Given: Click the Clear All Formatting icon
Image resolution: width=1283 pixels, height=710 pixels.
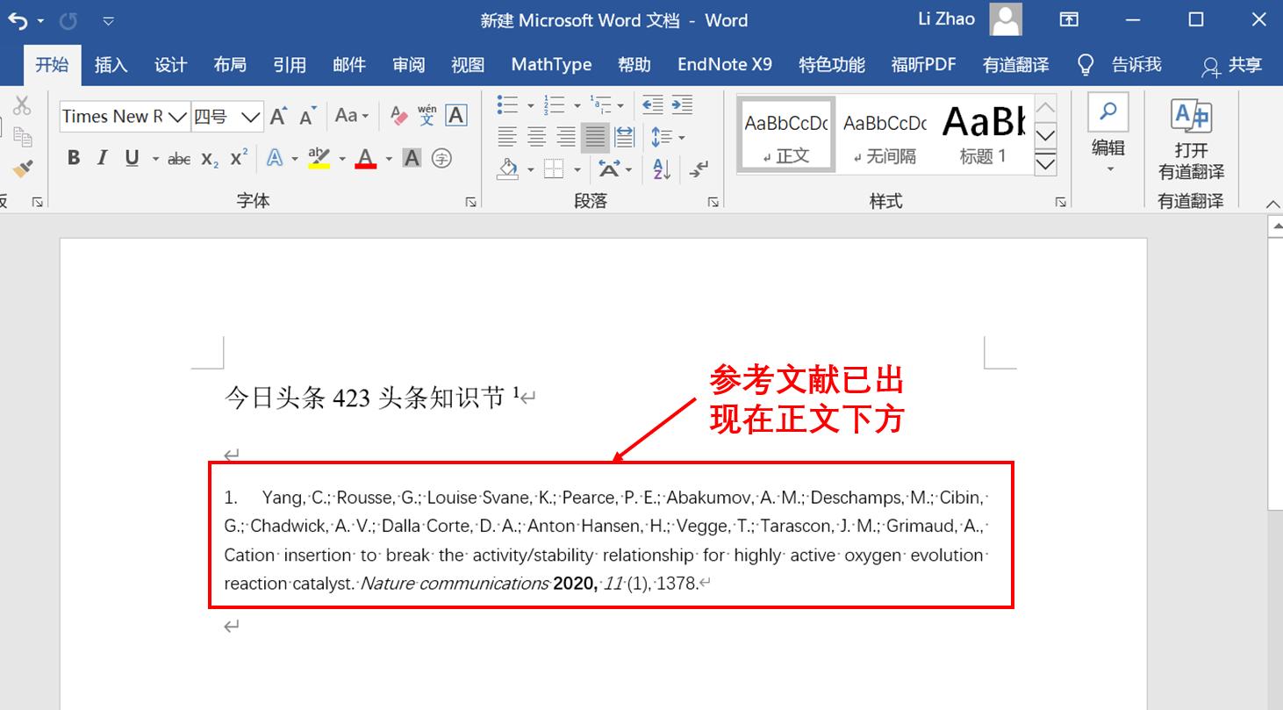Looking at the screenshot, I should tap(397, 115).
